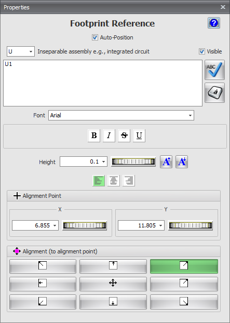
Task: Click the highlighted green top-right alignment button
Action: click(184, 266)
